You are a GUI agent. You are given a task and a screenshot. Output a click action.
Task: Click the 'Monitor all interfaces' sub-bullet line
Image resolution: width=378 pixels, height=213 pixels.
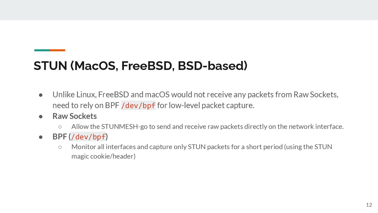(x=202, y=147)
